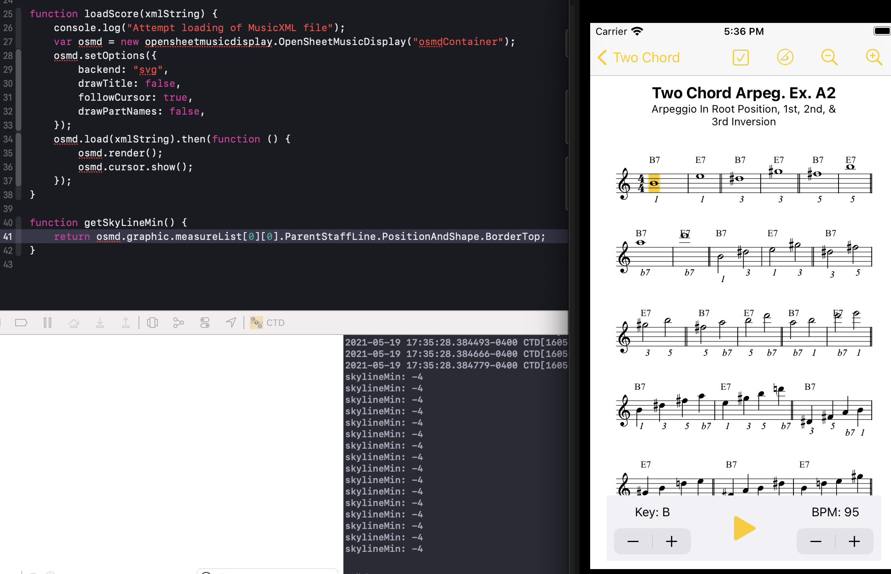Increase the BPM with the plus stepper
Viewport: 891px width, 574px height.
854,541
